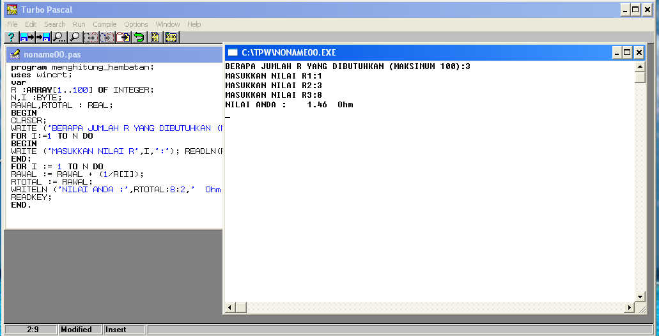Image resolution: width=659 pixels, height=336 pixels.
Task: Close the NONAME00.EXE console window
Action: [x=639, y=52]
